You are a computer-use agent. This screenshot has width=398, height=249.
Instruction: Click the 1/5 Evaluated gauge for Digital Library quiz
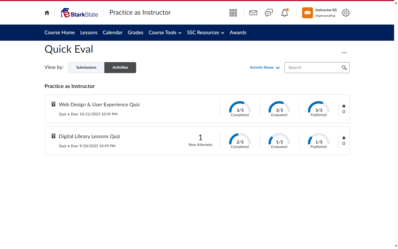pos(279,141)
